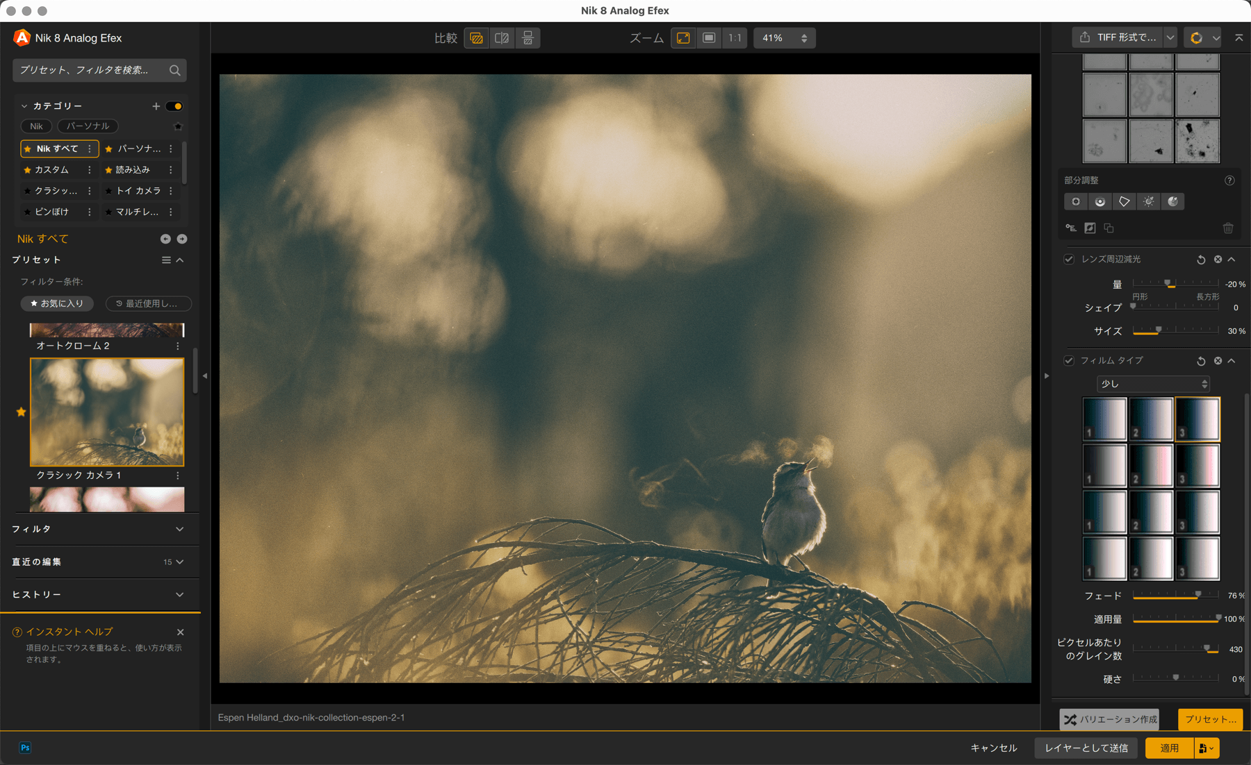Open preset list view menu icon
This screenshot has width=1251, height=765.
(x=166, y=260)
